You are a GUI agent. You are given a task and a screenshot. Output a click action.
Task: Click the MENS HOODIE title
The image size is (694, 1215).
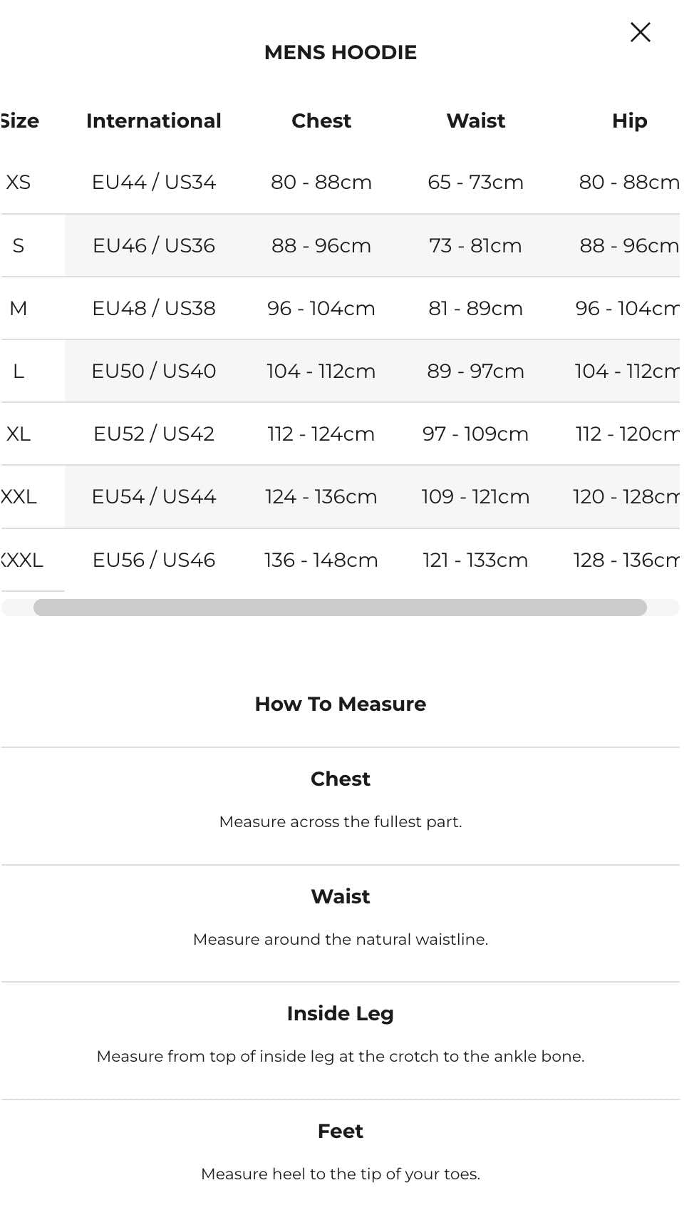click(340, 52)
